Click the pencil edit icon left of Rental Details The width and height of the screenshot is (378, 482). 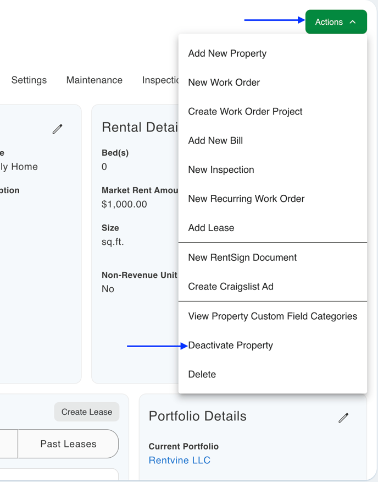(58, 129)
